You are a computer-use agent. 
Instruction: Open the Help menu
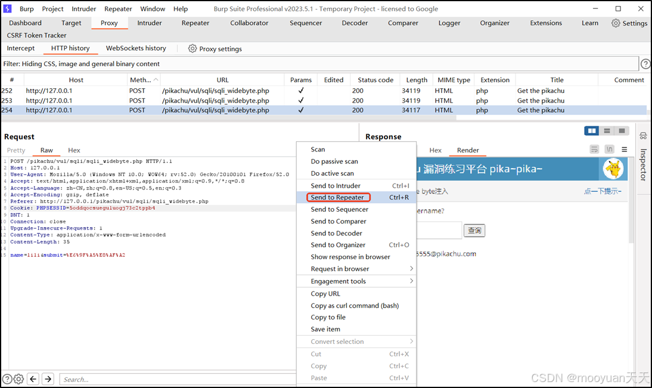[181, 9]
